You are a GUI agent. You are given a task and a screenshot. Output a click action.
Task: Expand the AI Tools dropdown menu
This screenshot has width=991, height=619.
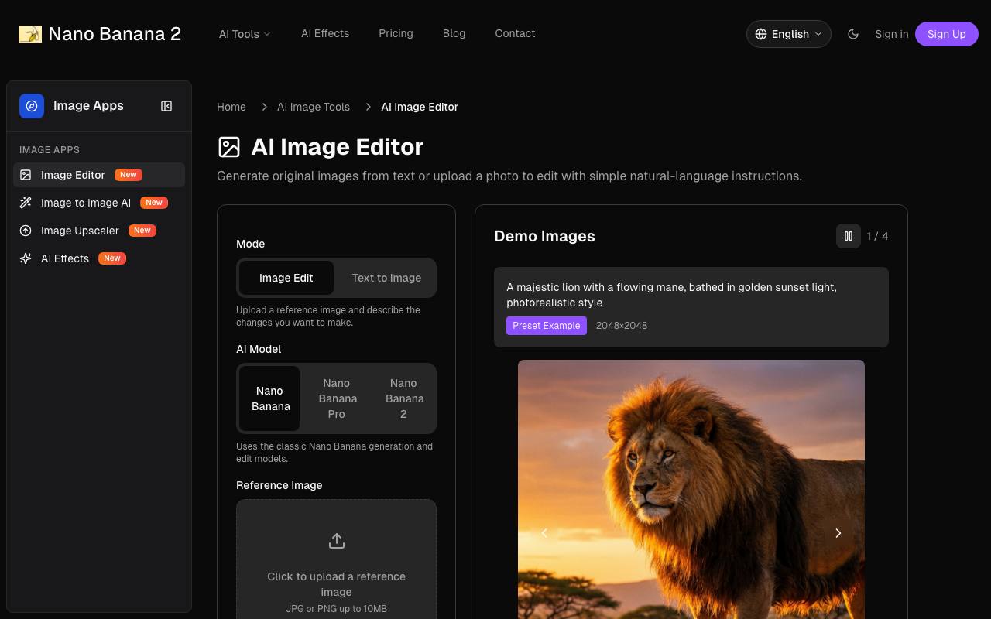click(x=245, y=34)
